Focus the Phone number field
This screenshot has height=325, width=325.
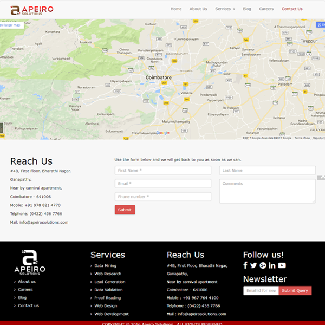tap(163, 197)
